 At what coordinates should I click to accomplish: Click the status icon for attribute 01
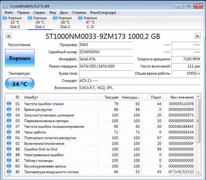(9, 104)
